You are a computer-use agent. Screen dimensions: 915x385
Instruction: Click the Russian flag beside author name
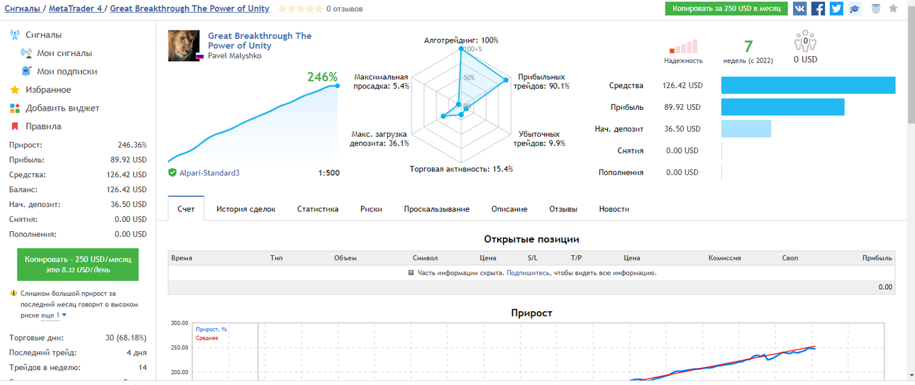tap(200, 55)
